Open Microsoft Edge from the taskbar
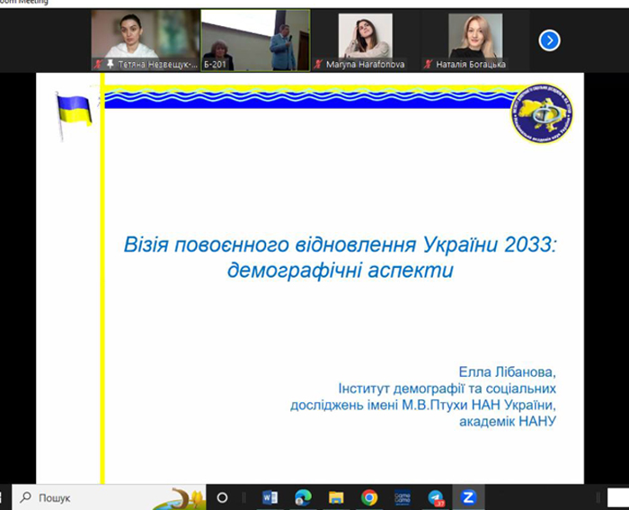Screen dimensions: 629x510 (303, 498)
